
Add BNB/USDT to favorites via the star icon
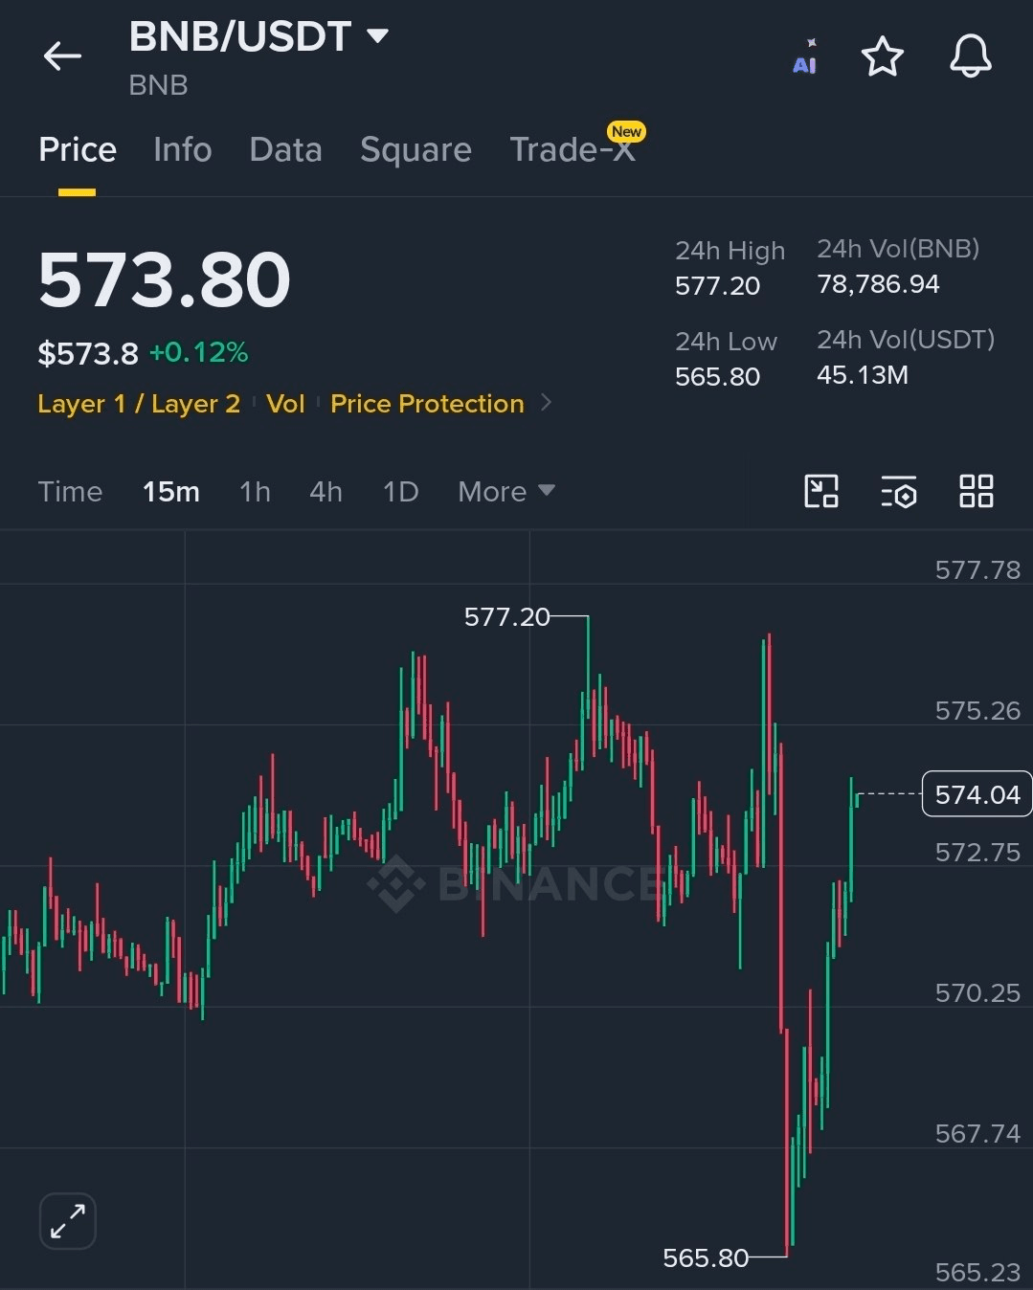pyautogui.click(x=882, y=56)
